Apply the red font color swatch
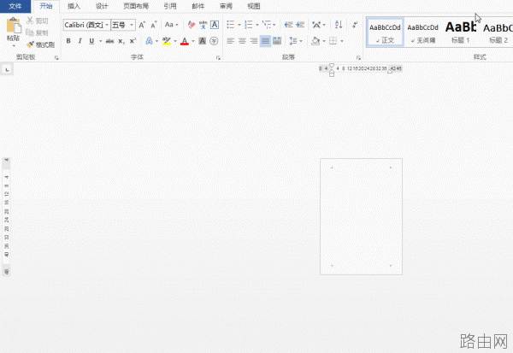The width and height of the screenshot is (513, 353). [185, 41]
